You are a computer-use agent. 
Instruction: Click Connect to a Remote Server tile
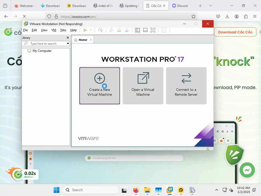click(186, 86)
